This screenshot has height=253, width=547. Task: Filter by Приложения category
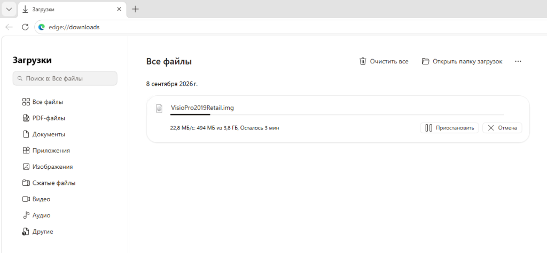tap(46, 151)
